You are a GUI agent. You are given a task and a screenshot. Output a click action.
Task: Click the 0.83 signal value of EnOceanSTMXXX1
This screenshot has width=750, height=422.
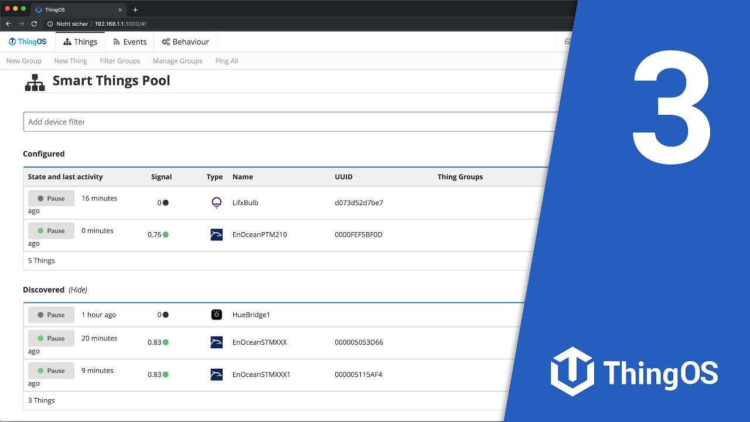(x=154, y=375)
